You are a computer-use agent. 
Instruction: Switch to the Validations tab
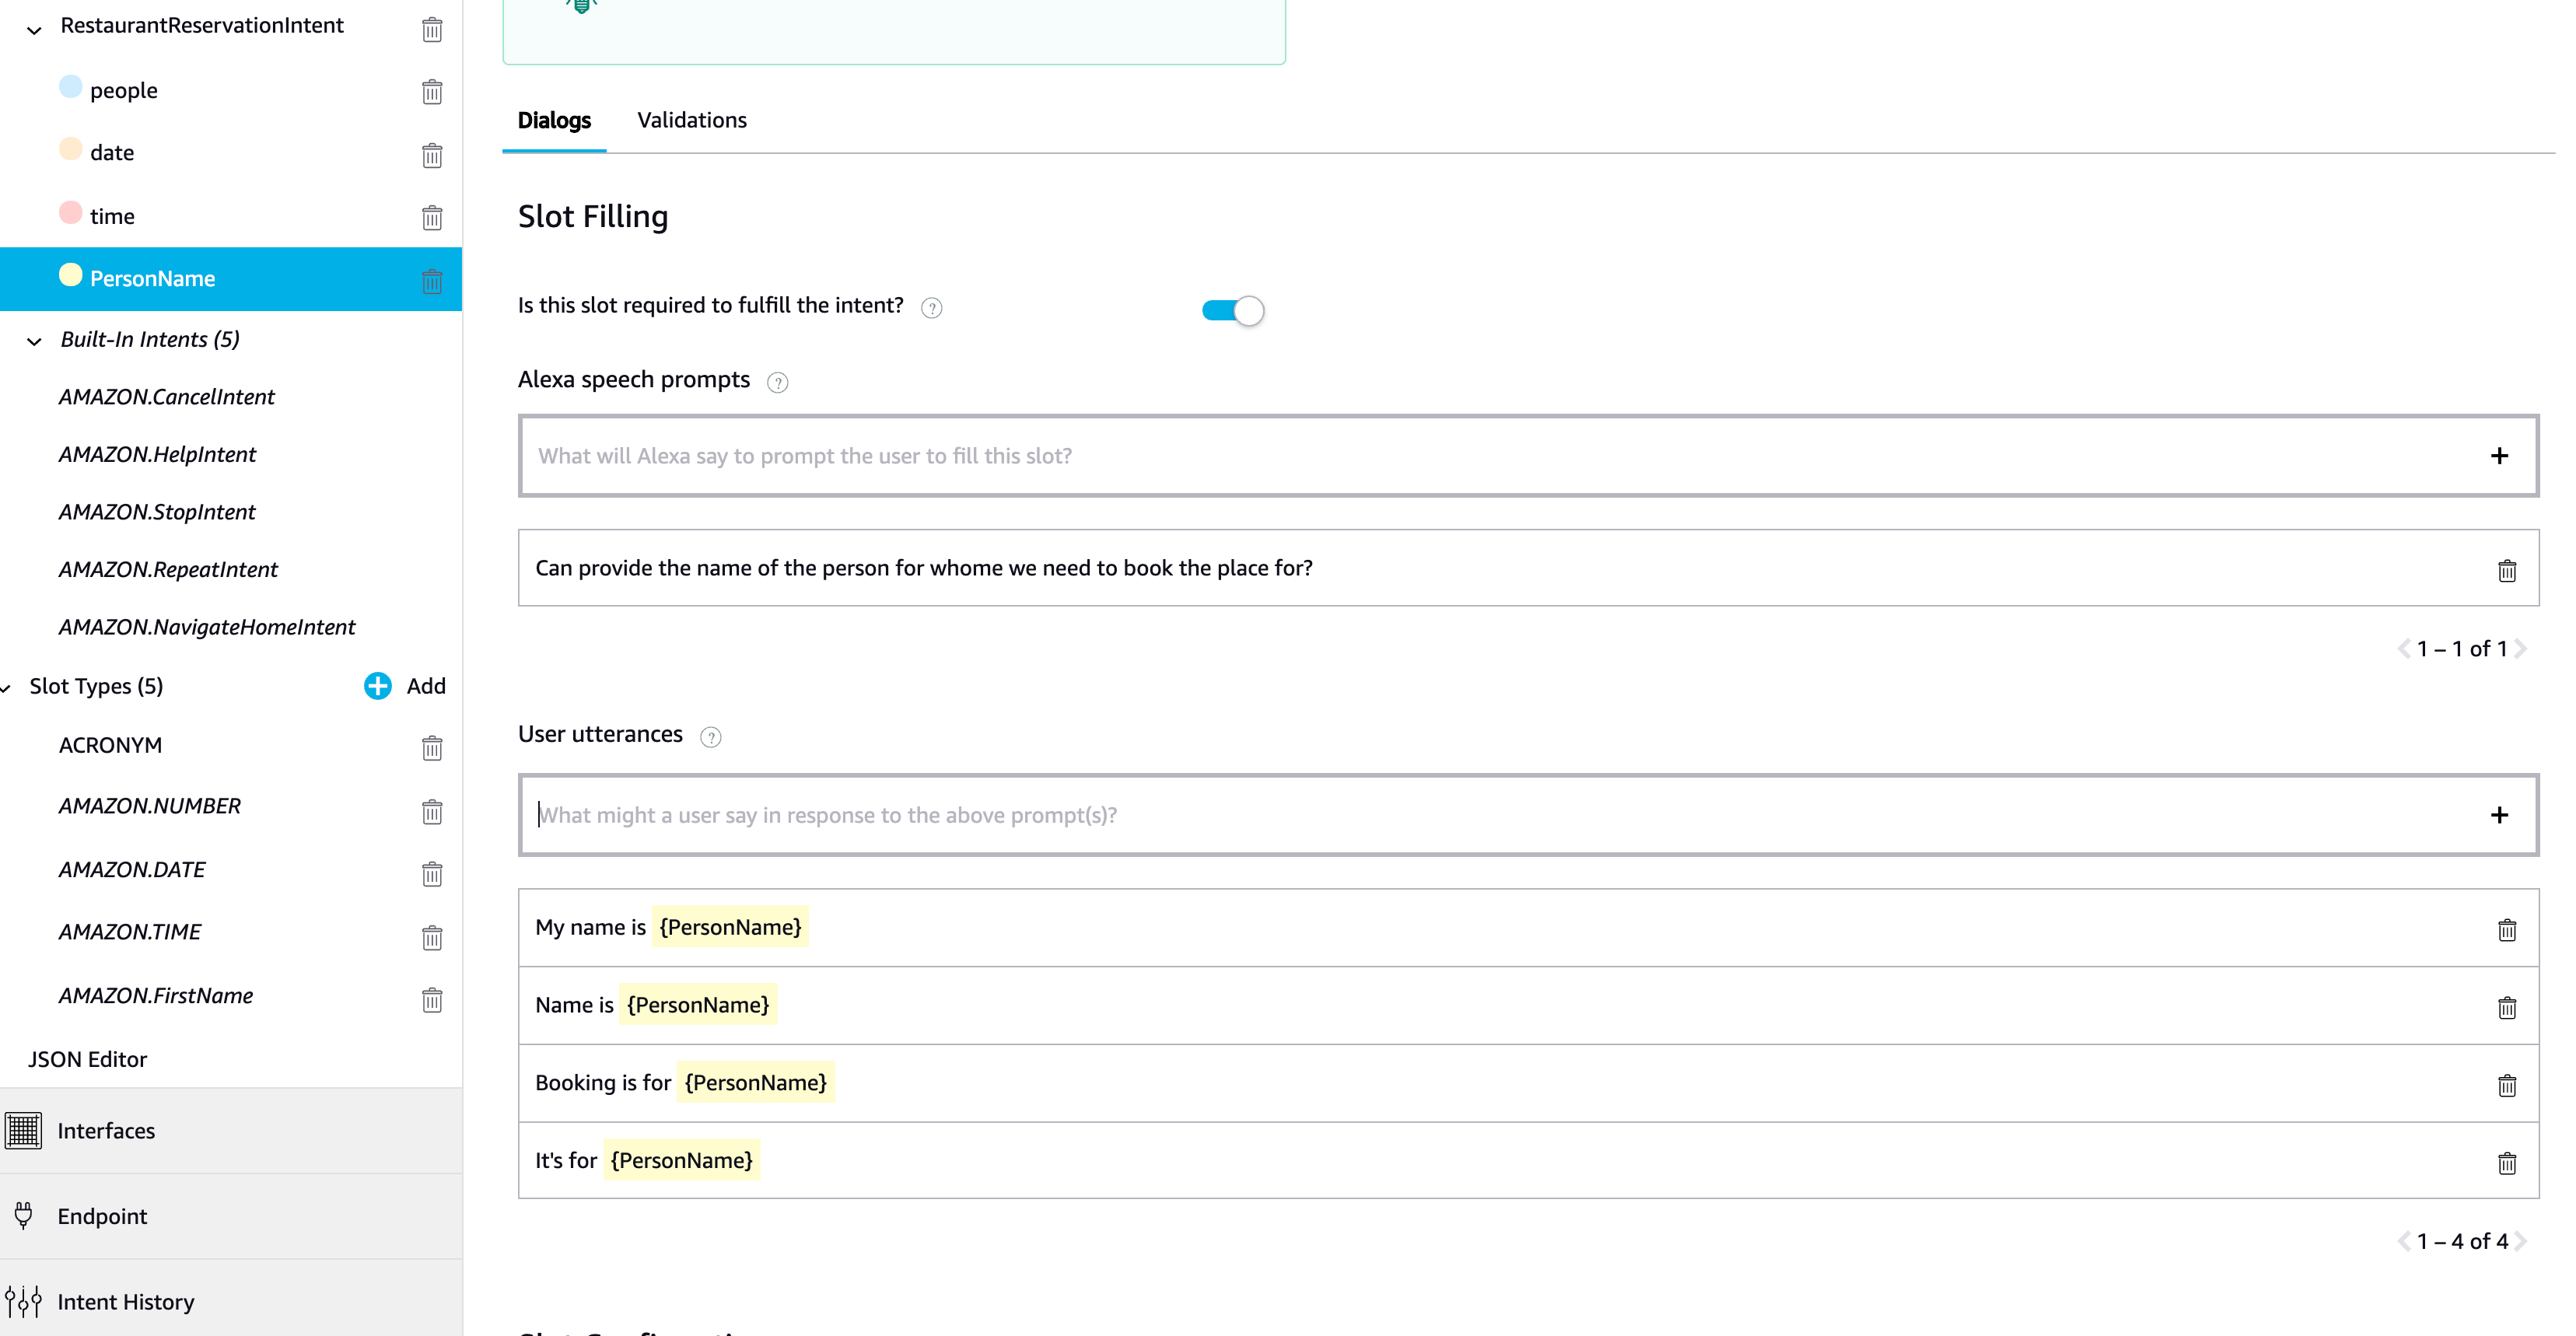point(692,120)
